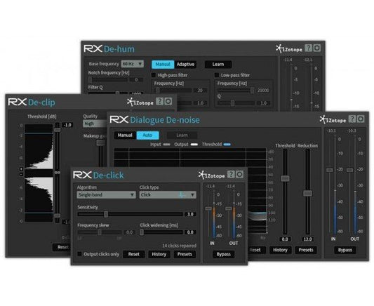This screenshot has width=374, height=306.
Task: Open Algorithm Single-band dropdown
Action: tap(107, 195)
